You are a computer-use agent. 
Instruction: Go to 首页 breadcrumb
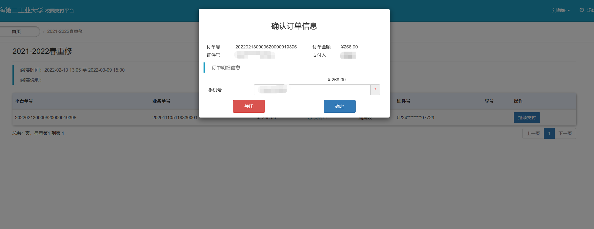(x=16, y=32)
